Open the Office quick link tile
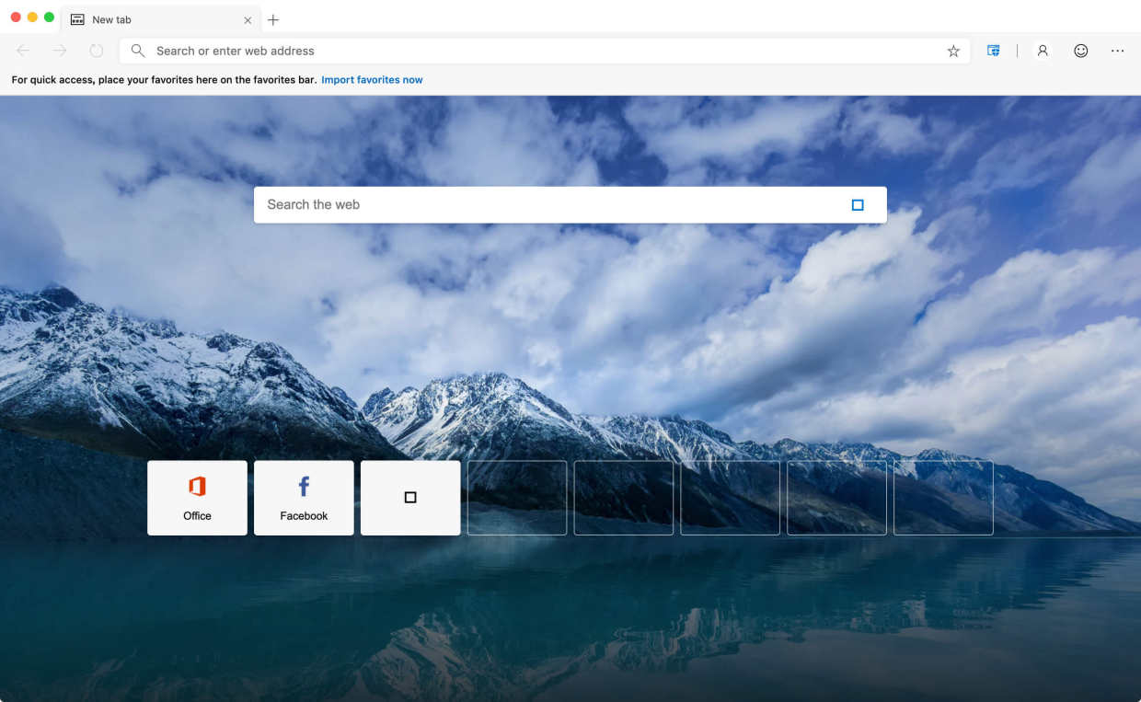 [x=197, y=498]
